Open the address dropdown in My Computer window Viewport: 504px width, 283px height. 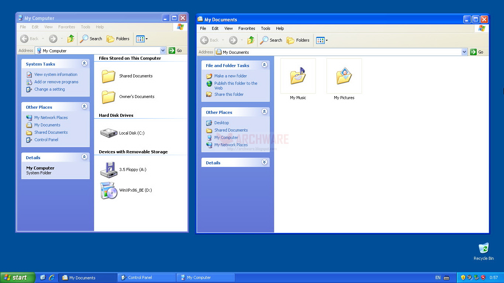[x=163, y=50]
